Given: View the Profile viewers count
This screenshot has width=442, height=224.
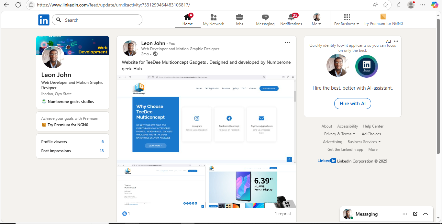Looking at the screenshot, I should [x=72, y=142].
